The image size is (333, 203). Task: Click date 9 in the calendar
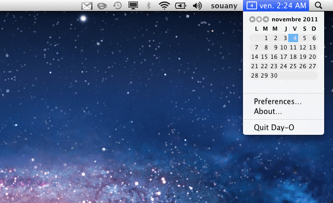coord(275,47)
